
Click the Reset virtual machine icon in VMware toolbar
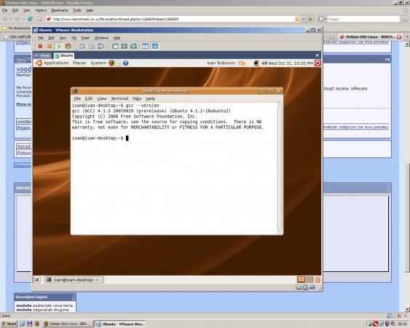[68, 47]
